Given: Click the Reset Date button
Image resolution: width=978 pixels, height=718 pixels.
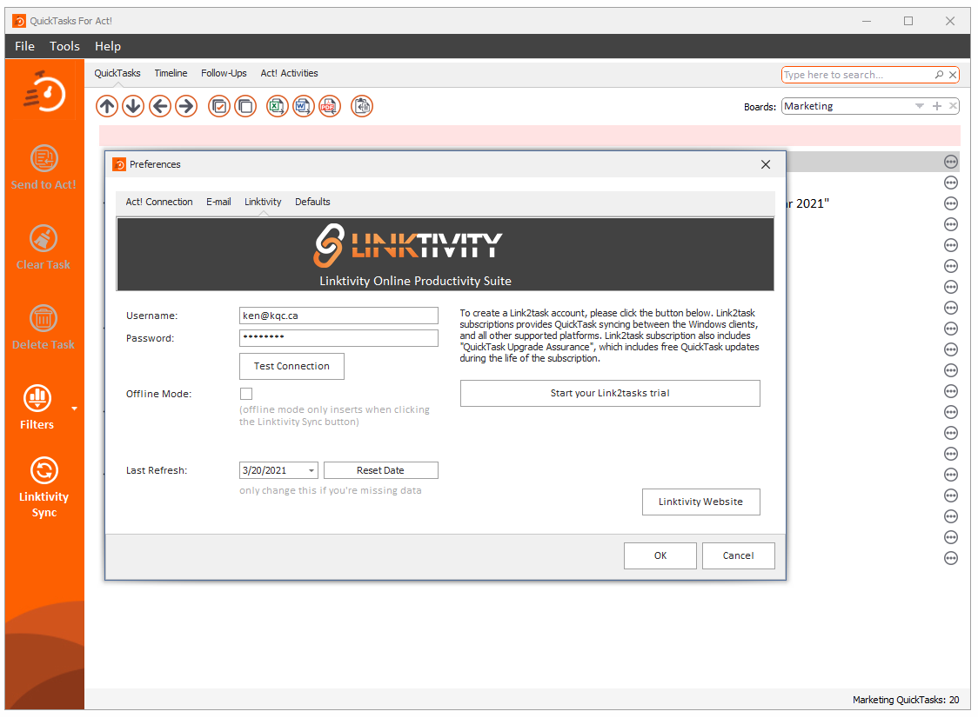Looking at the screenshot, I should click(380, 470).
